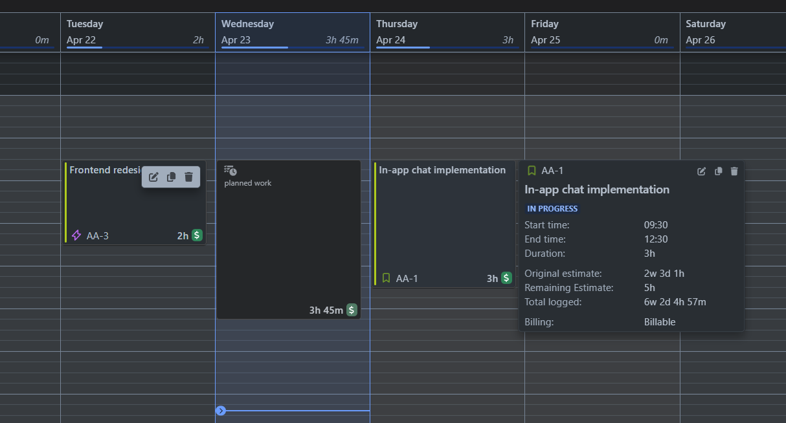This screenshot has width=786, height=423.
Task: Select the Wednesday Apr 23 day header
Action: pyautogui.click(x=293, y=32)
